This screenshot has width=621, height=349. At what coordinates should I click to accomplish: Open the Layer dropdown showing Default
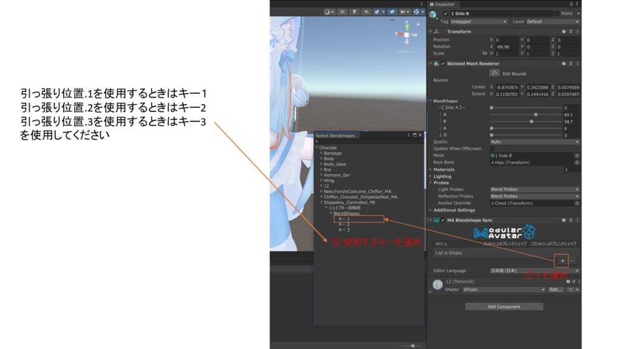click(x=552, y=22)
